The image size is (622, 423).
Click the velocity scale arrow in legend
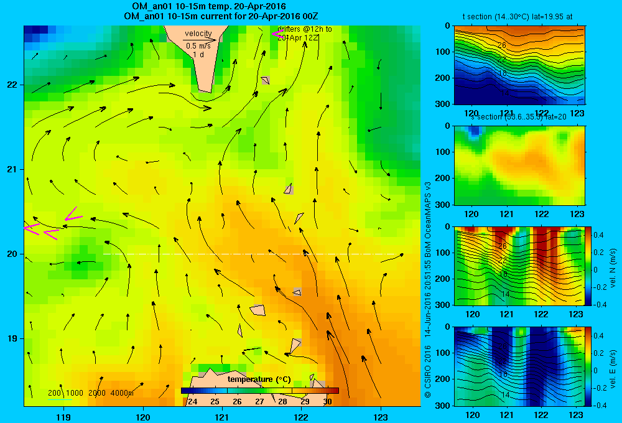[x=200, y=40]
